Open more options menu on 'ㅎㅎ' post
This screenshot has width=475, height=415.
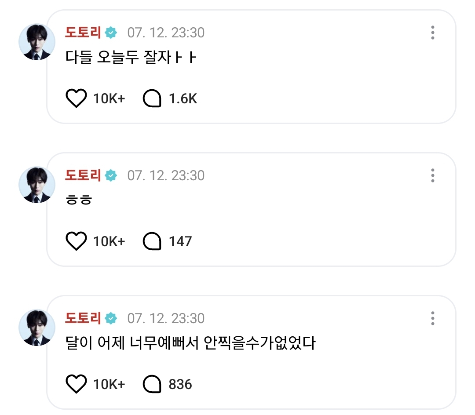433,175
